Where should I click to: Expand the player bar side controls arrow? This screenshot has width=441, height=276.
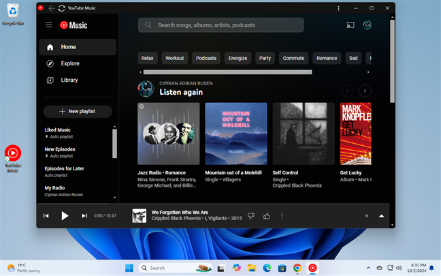point(366,216)
